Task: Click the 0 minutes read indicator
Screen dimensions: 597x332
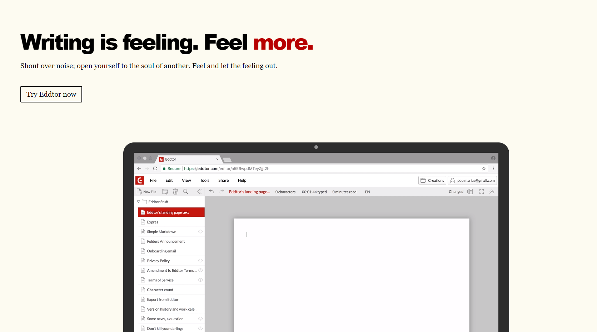Action: (344, 192)
